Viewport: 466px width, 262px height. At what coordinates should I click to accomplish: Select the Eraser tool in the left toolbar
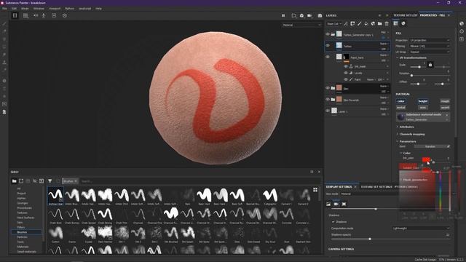pyautogui.click(x=4, y=31)
